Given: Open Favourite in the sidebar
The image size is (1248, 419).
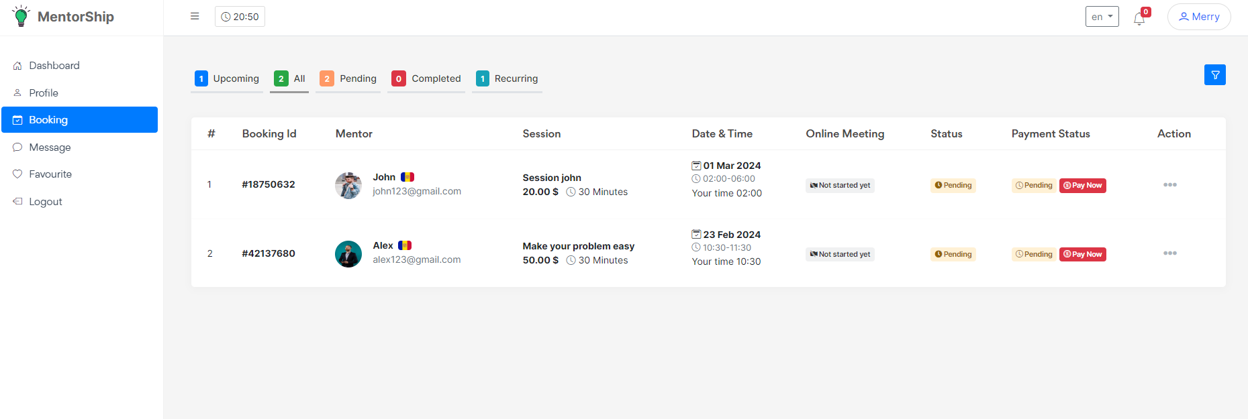Looking at the screenshot, I should (50, 174).
